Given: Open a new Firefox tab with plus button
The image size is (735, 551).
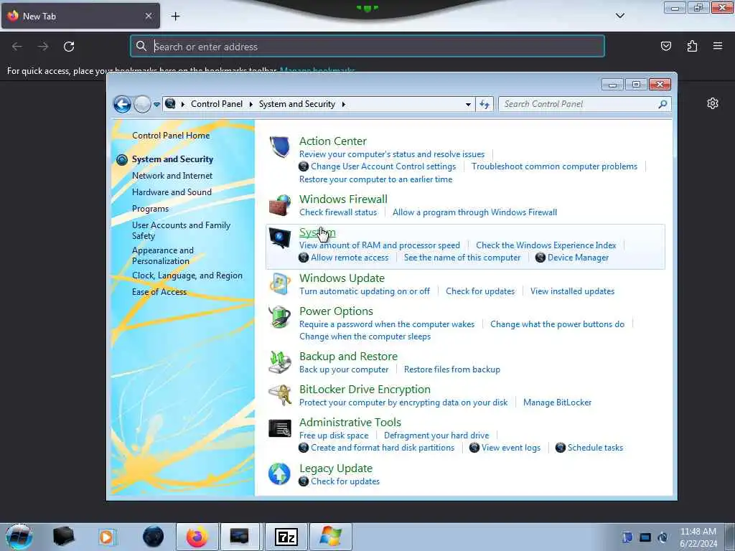Looking at the screenshot, I should click(175, 17).
